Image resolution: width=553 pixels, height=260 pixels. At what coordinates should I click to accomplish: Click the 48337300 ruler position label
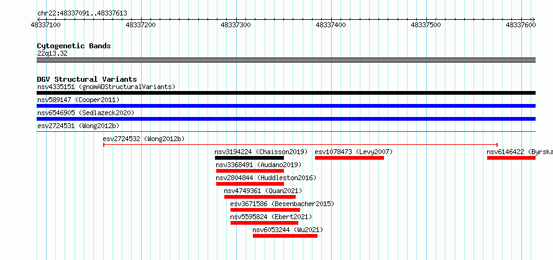(x=236, y=25)
